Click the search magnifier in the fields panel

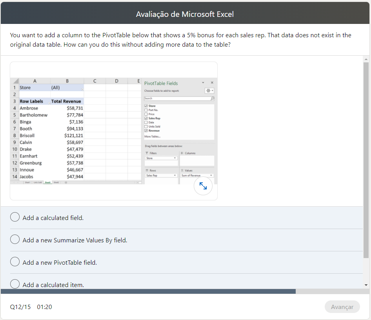click(x=212, y=98)
